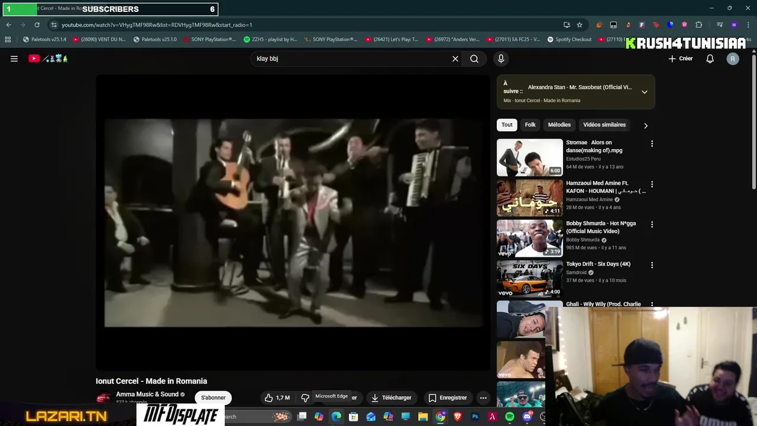Open the bookmarks apps grid
The width and height of the screenshot is (757, 426).
click(x=8, y=40)
